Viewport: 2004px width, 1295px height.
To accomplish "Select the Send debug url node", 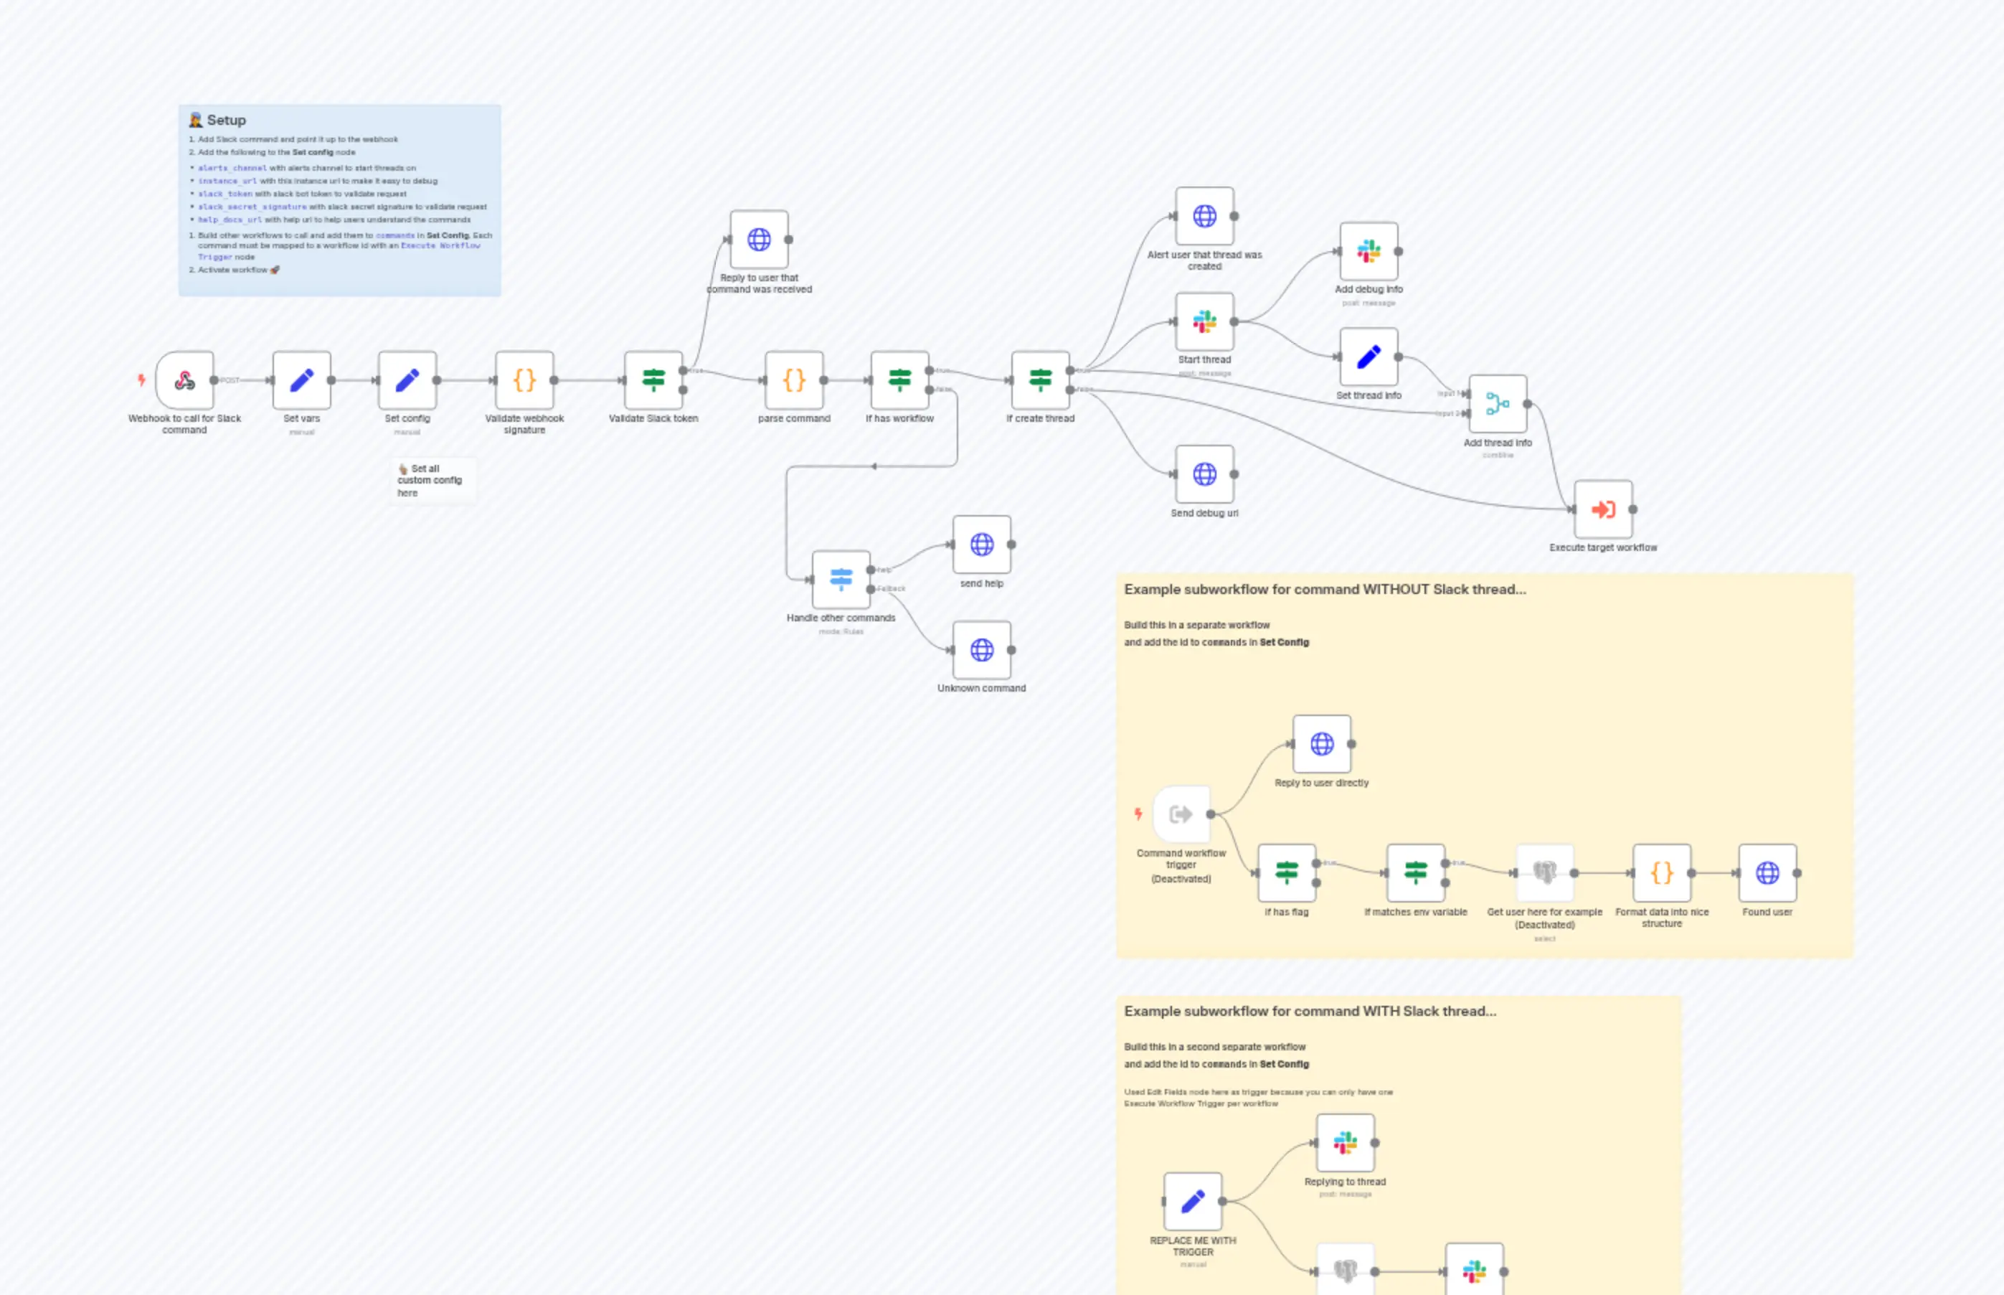I will (1204, 474).
